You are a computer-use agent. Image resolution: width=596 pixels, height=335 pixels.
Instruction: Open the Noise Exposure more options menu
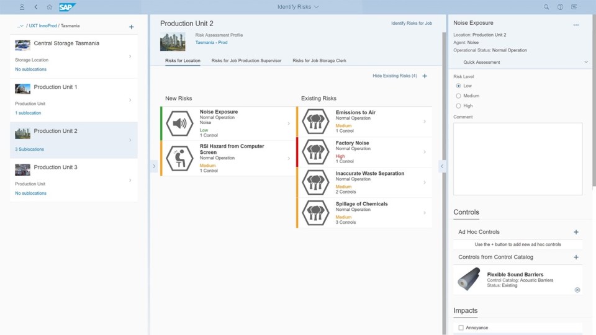pos(576,25)
